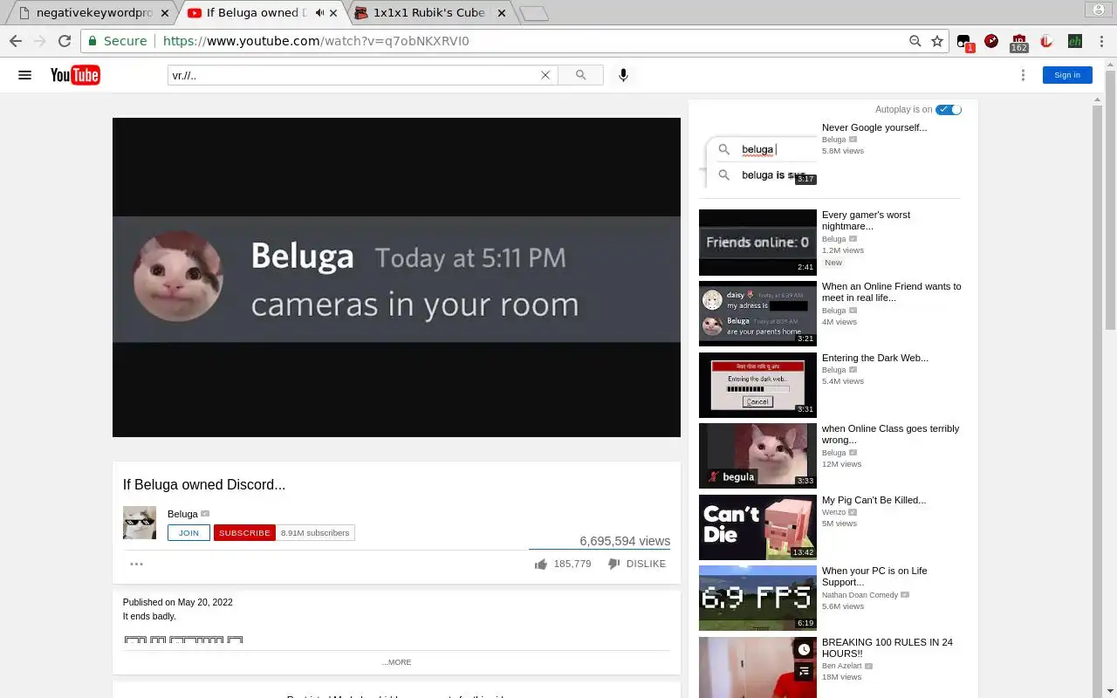Start voice search with microphone icon
The height and width of the screenshot is (698, 1117).
[623, 75]
